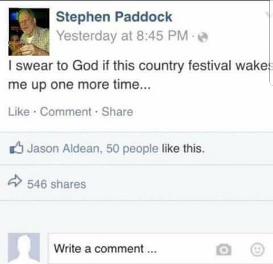Click the Share link under the post
The width and height of the screenshot is (273, 264).
(x=117, y=112)
